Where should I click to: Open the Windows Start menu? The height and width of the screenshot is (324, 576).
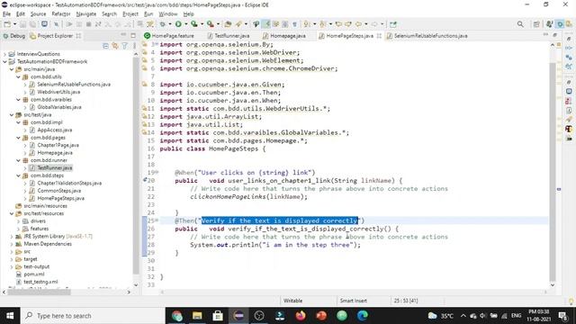coord(10,316)
